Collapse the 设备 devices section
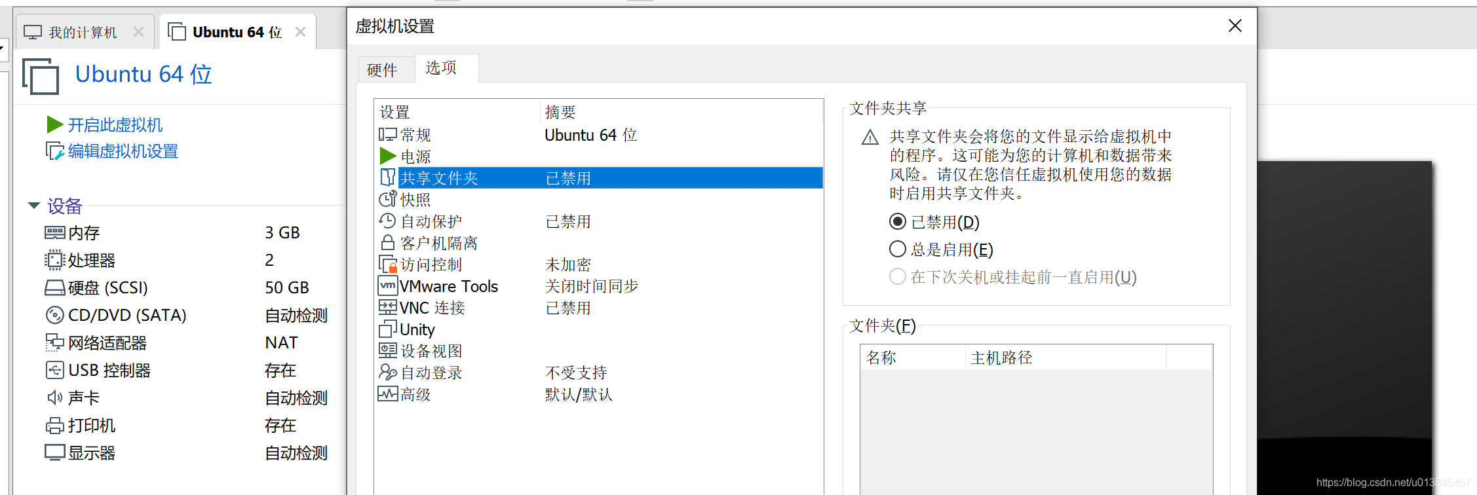This screenshot has height=495, width=1477. click(34, 206)
